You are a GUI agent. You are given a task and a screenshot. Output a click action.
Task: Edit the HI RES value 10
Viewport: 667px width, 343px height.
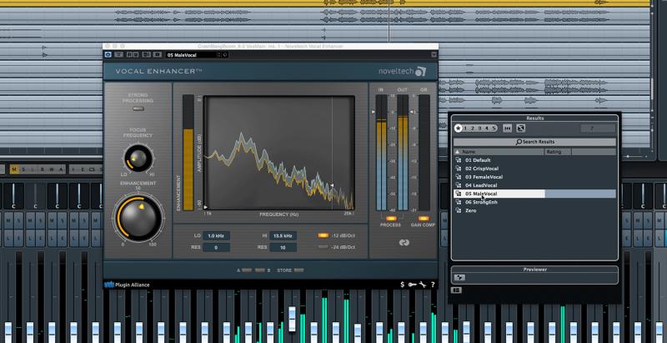(283, 247)
